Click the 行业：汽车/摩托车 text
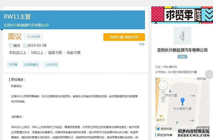Viewport: 213px width, 140px height. pyautogui.click(x=166, y=67)
